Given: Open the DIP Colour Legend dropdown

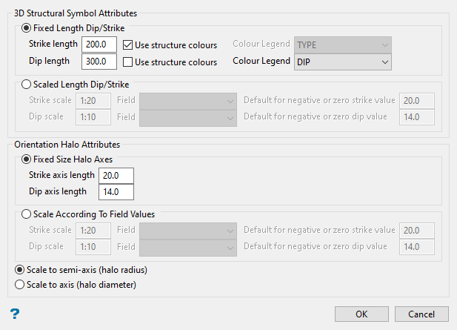Looking at the screenshot, I should tap(342, 62).
